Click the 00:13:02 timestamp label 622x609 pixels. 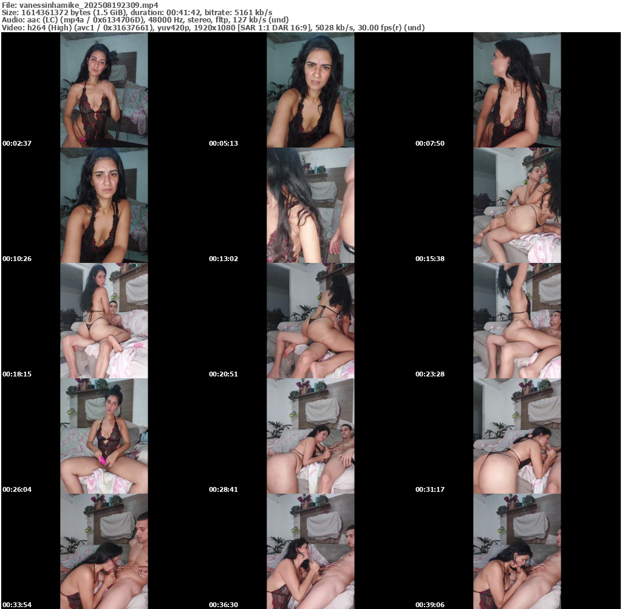tap(224, 259)
